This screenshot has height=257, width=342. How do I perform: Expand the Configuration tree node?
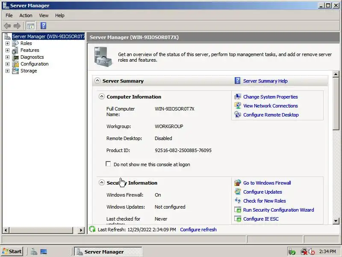[x=7, y=64]
